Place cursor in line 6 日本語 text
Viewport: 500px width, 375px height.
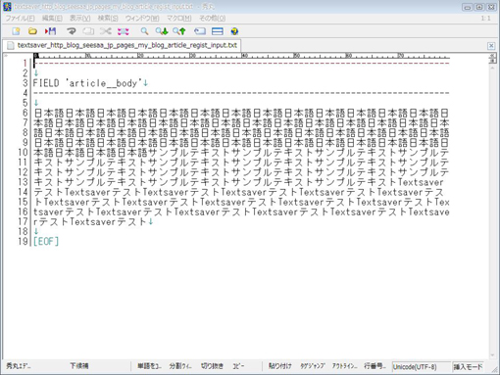pyautogui.click(x=241, y=113)
